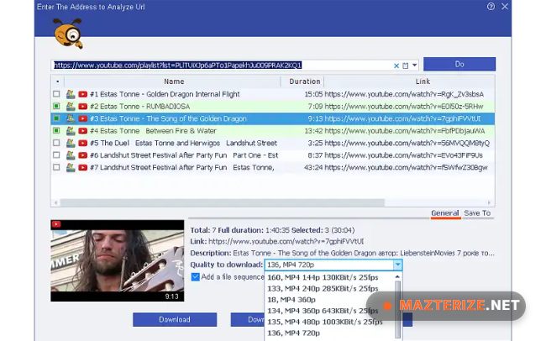Toggle the Add a file sequence checkbox
This screenshot has width=546, height=341.
[196, 277]
